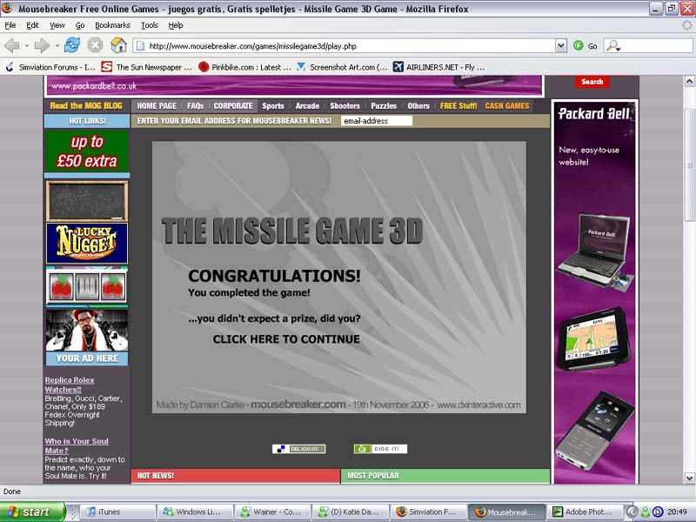This screenshot has width=696, height=522.
Task: Open the Sports games category
Action: tap(272, 106)
